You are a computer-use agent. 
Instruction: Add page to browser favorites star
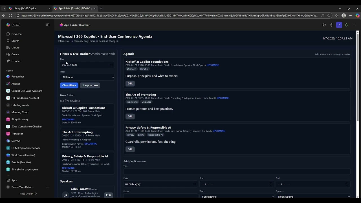[x=329, y=16]
